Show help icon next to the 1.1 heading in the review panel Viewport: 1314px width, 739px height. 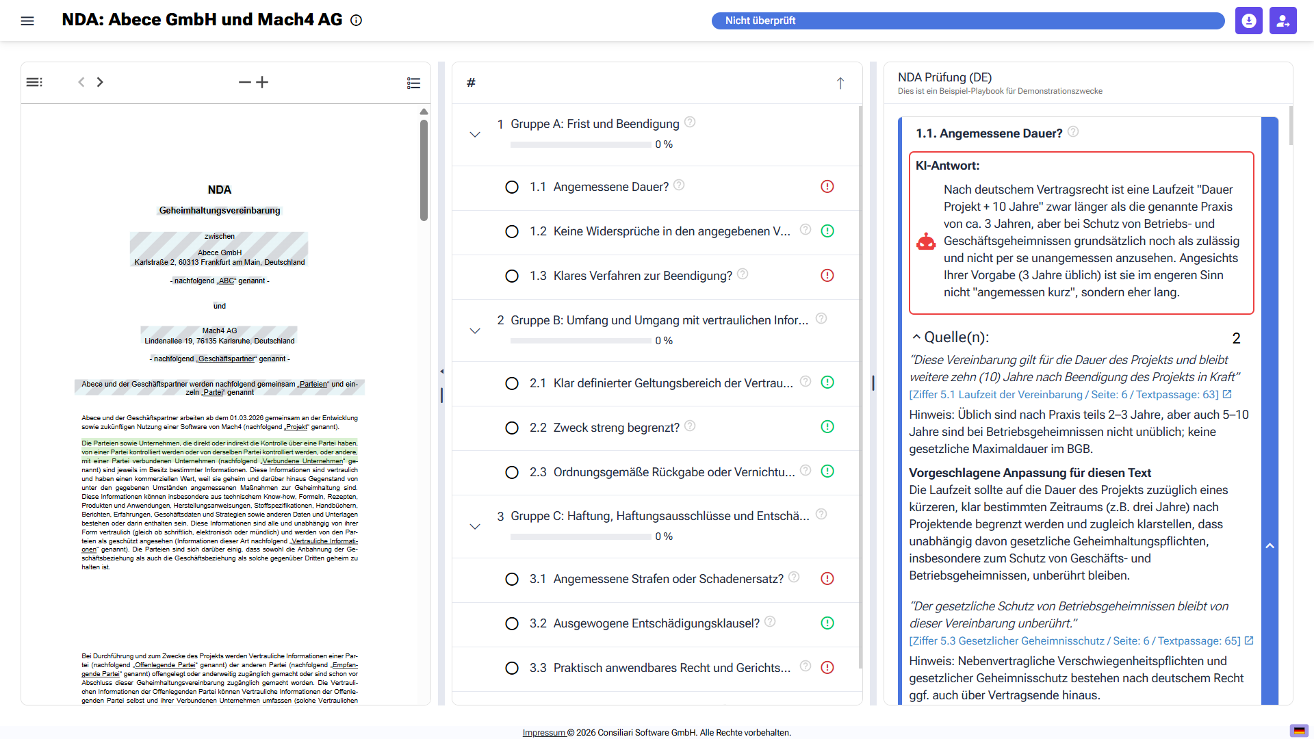(x=1073, y=131)
